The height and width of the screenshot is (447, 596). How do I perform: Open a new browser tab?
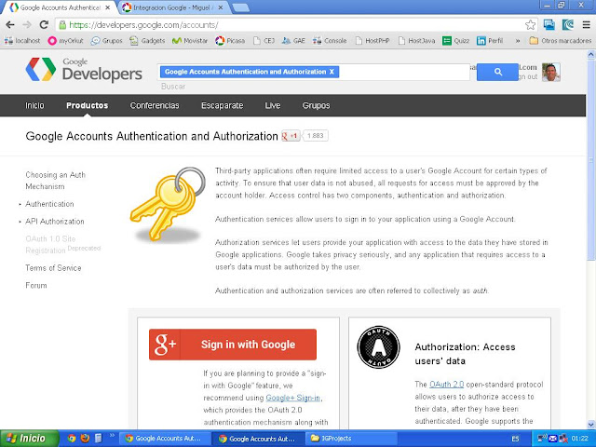pyautogui.click(x=240, y=8)
